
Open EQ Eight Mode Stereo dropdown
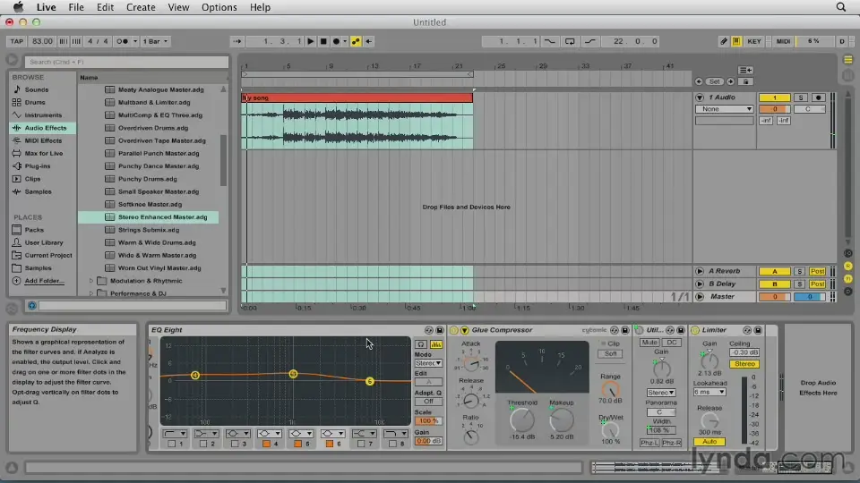[x=428, y=363]
